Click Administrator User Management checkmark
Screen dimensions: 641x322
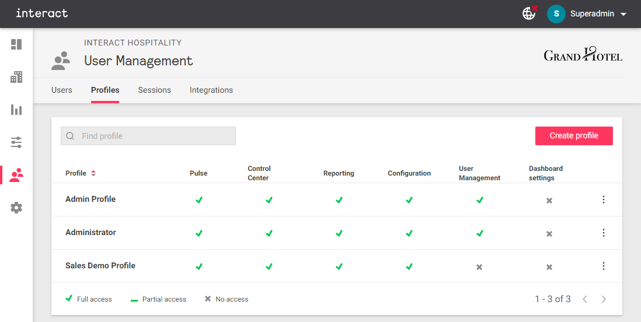(x=479, y=233)
